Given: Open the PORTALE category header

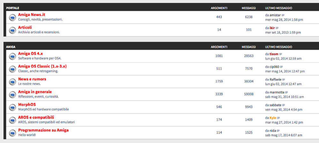Looking at the screenshot, I should (13, 8).
